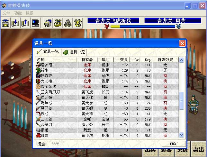Click the 宝剑 attribute cell
Viewport: 207px width, 157px height.
coord(106,119)
